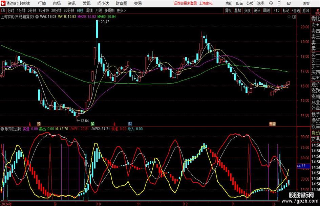Open the 画线 drawing tools

(267, 10)
